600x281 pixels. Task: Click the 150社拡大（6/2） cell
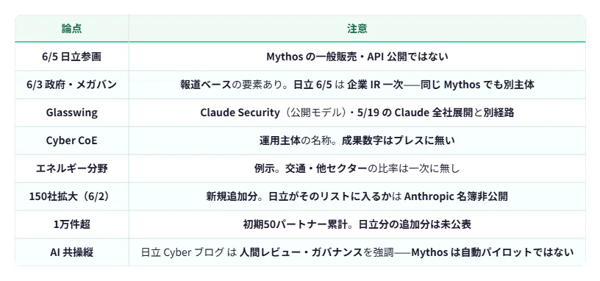coord(71,196)
